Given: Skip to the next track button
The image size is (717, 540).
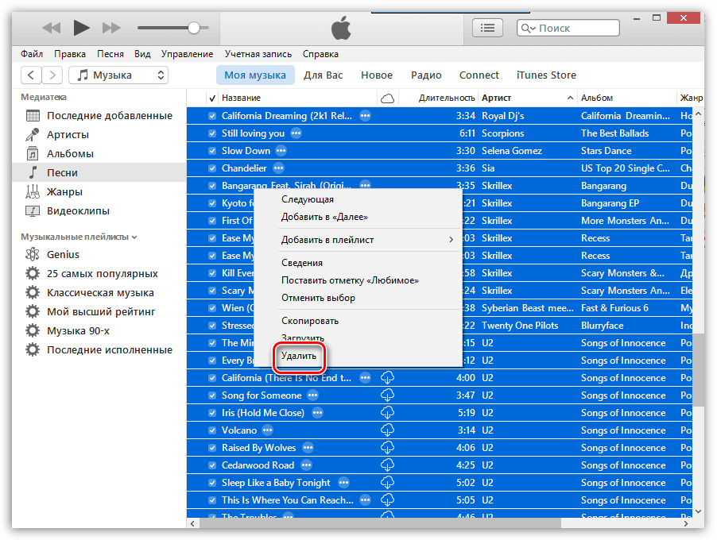Looking at the screenshot, I should click(x=111, y=29).
